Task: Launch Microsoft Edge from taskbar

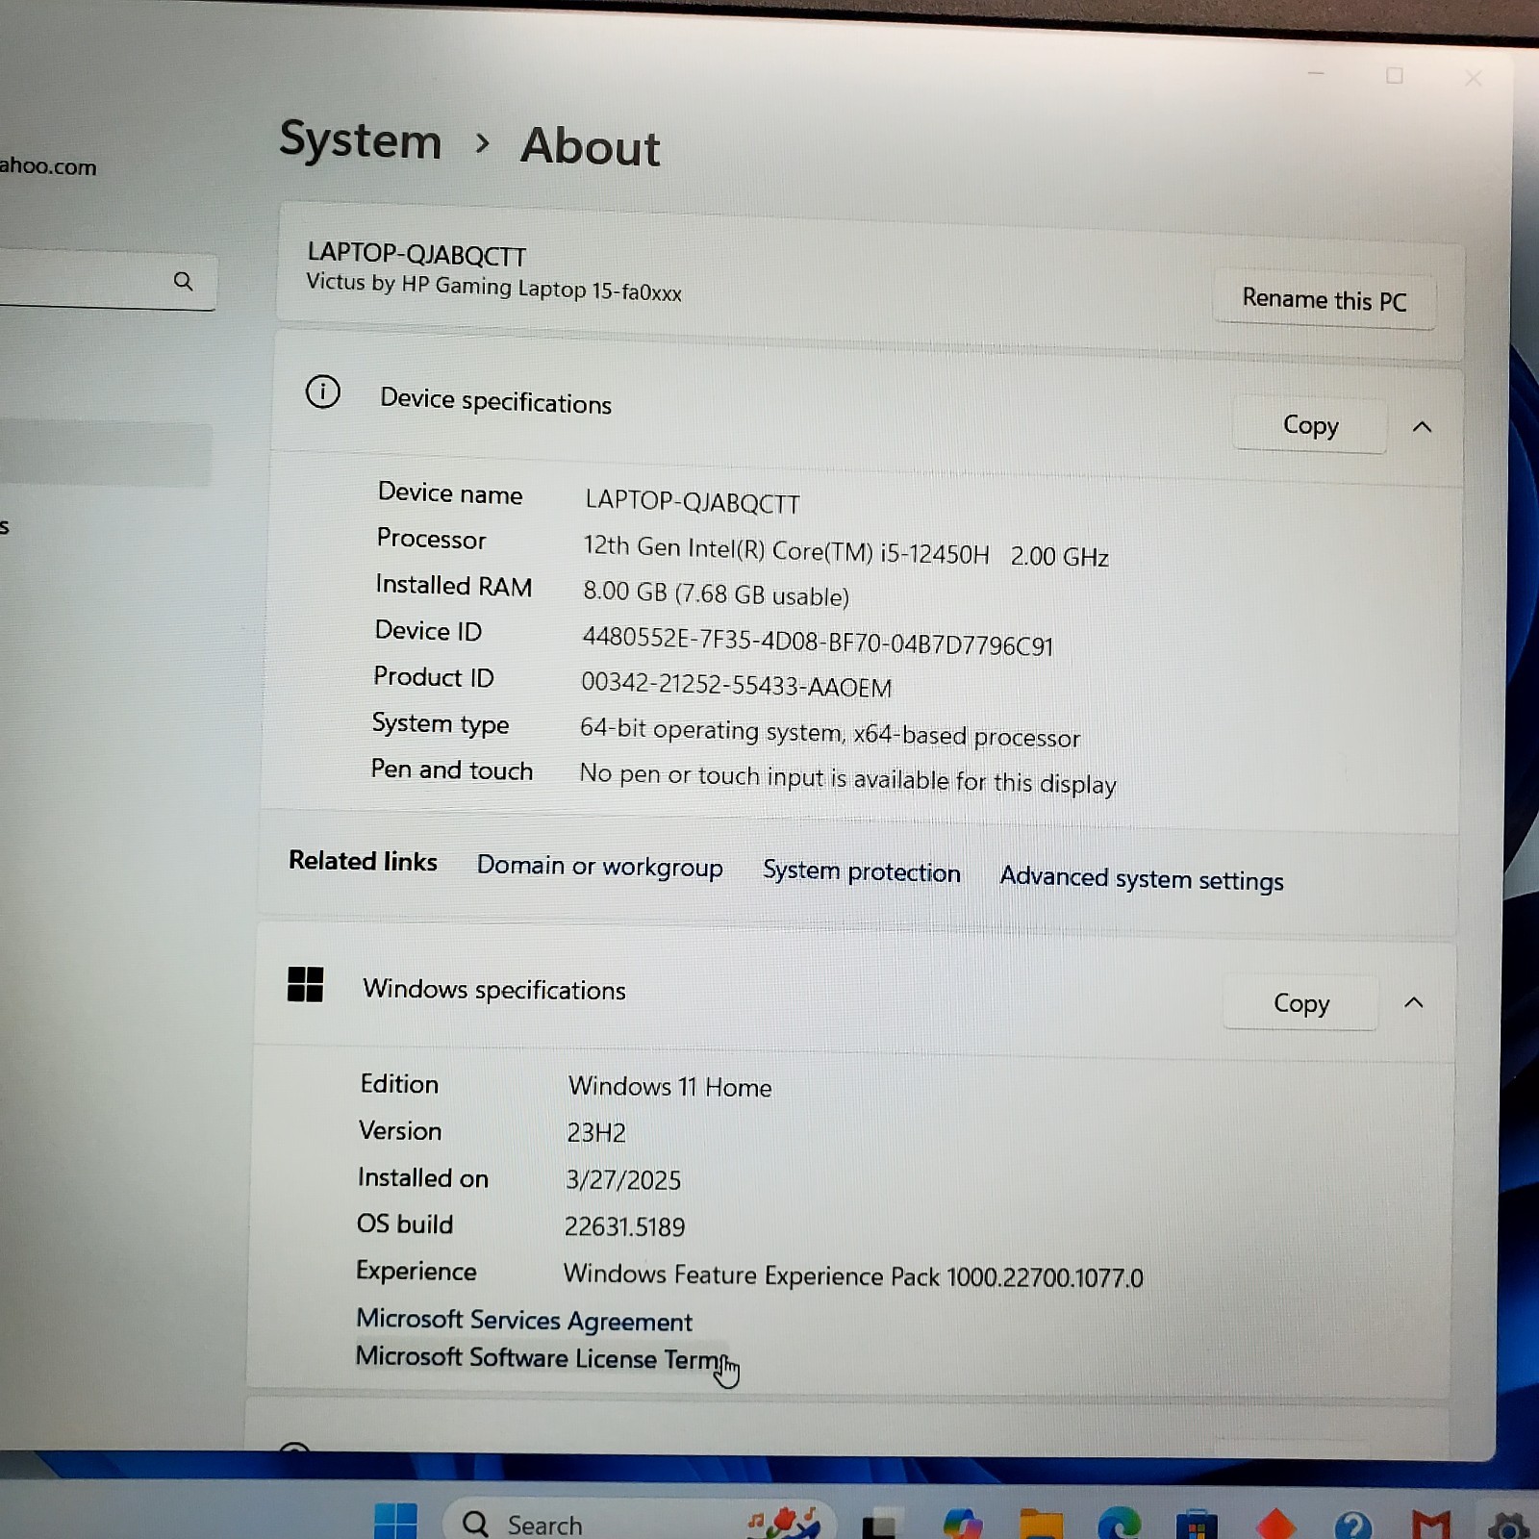Action: click(1120, 1525)
